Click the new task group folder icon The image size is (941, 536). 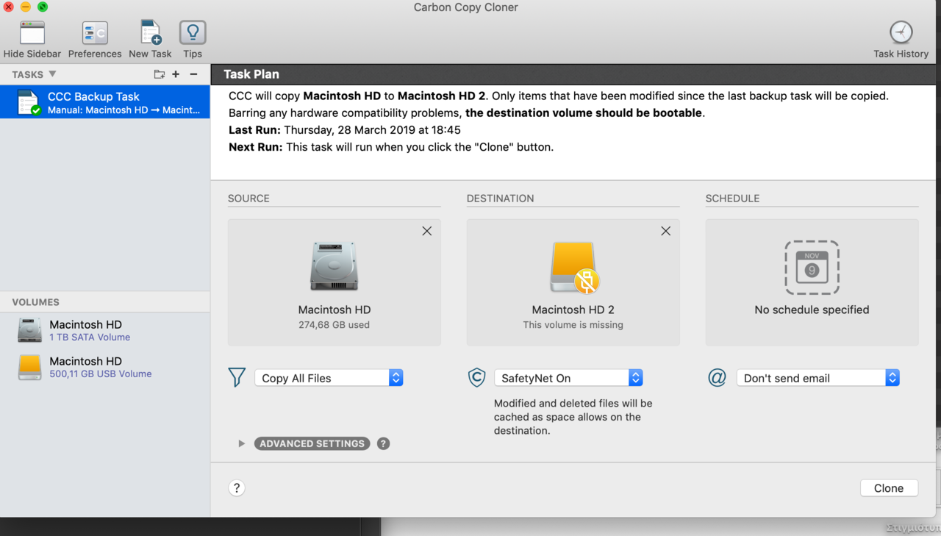159,74
